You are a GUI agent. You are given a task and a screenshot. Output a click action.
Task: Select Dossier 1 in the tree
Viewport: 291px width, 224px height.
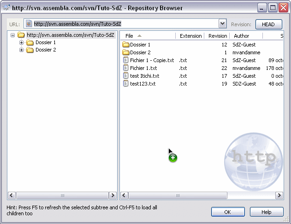pyautogui.click(x=46, y=42)
